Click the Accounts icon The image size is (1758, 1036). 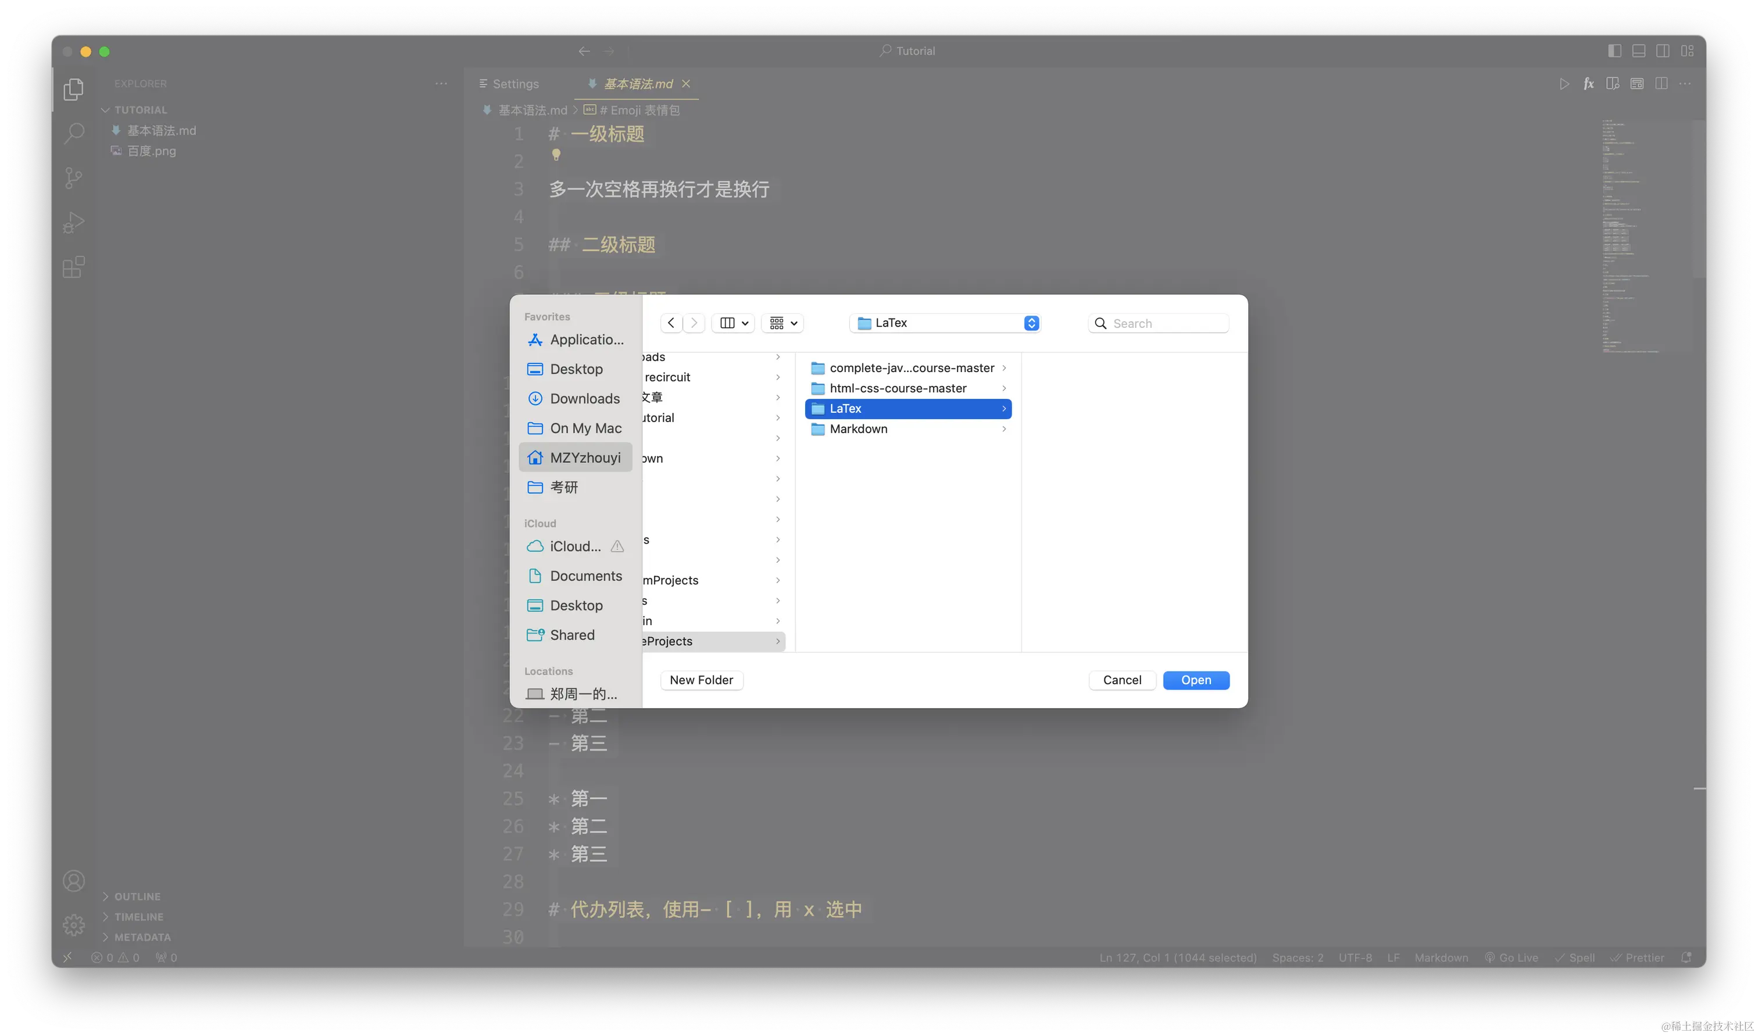(73, 881)
